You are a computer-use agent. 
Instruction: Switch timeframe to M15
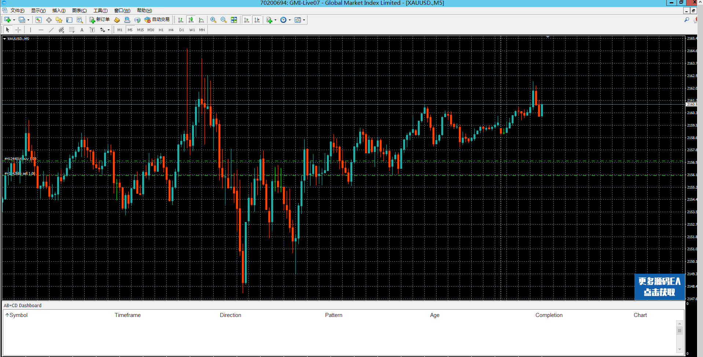point(140,30)
